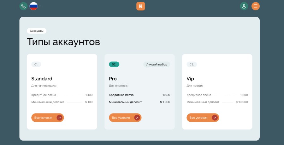Click the Типы аккаунтов heading
This screenshot has height=145, width=284.
[x=63, y=42]
